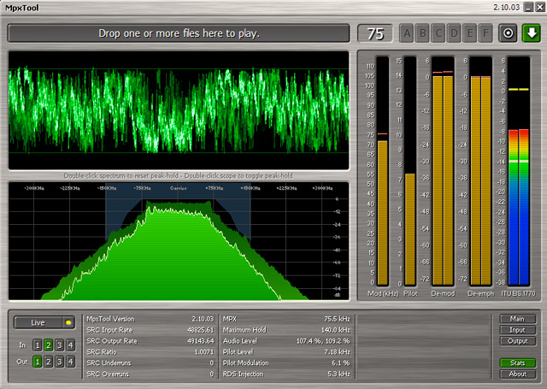Click the Mod (kHz) meter bar
This screenshot has width=547, height=389.
(382, 171)
